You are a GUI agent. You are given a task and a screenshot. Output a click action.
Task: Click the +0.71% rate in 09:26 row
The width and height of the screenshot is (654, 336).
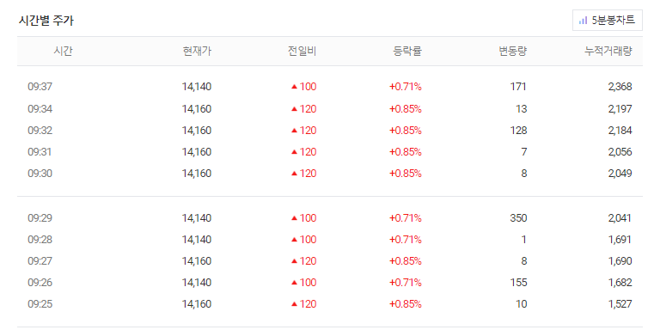pos(406,283)
